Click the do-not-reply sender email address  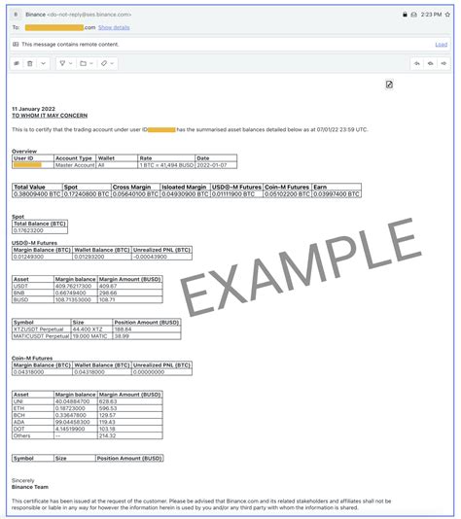point(89,15)
